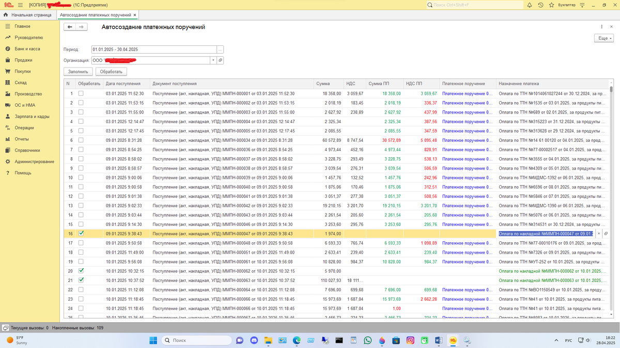Viewport: 620px width, 348px height.
Task: Click the Склад grid icon
Action: coord(8,82)
